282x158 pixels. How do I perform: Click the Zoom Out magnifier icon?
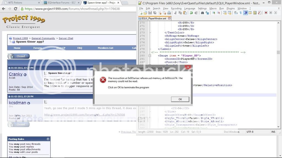pyautogui.click(x=218, y=13)
